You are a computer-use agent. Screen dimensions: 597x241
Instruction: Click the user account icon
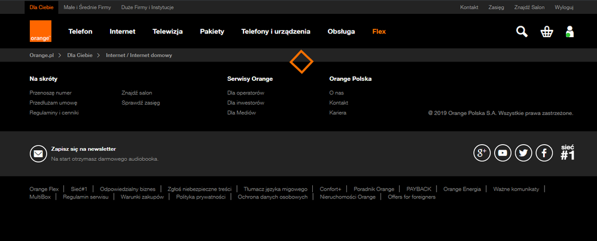[x=569, y=32]
